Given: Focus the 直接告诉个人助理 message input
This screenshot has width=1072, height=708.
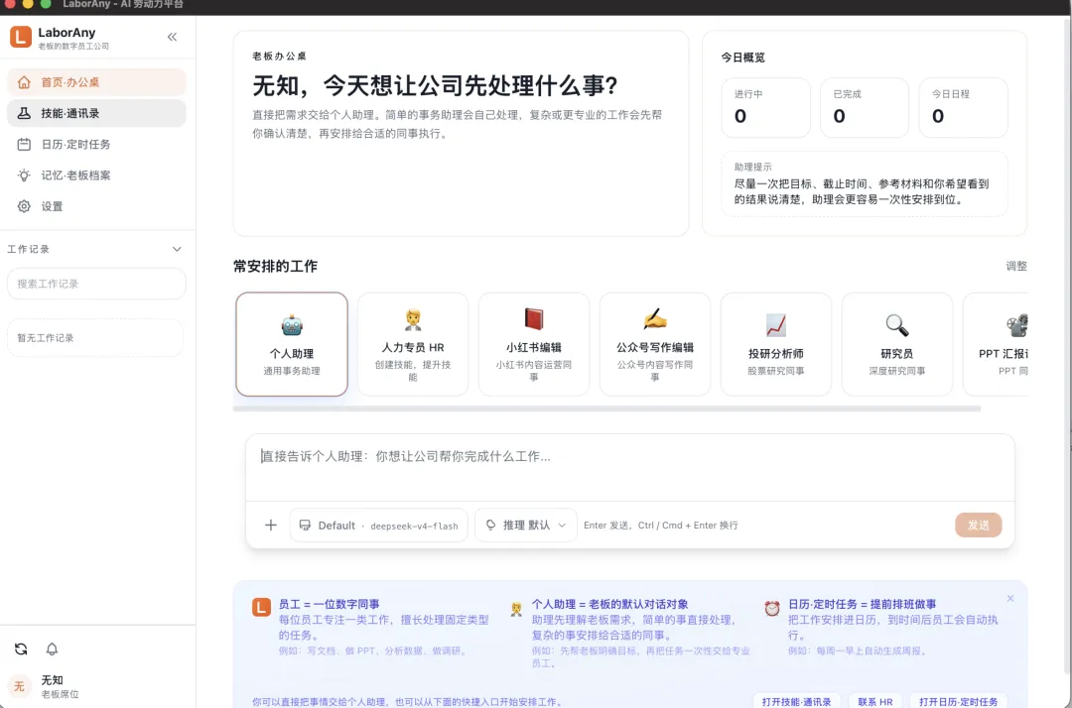Looking at the screenshot, I should tap(629, 468).
